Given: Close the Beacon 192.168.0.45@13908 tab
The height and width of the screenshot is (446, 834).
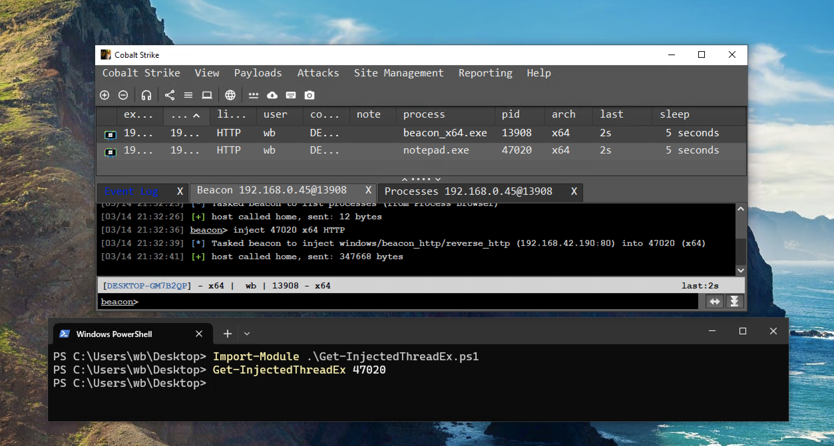Looking at the screenshot, I should 368,190.
